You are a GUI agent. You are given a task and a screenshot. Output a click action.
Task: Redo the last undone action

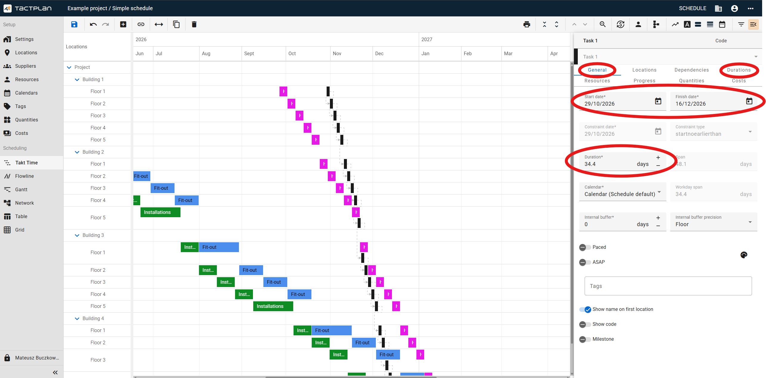[x=106, y=24]
